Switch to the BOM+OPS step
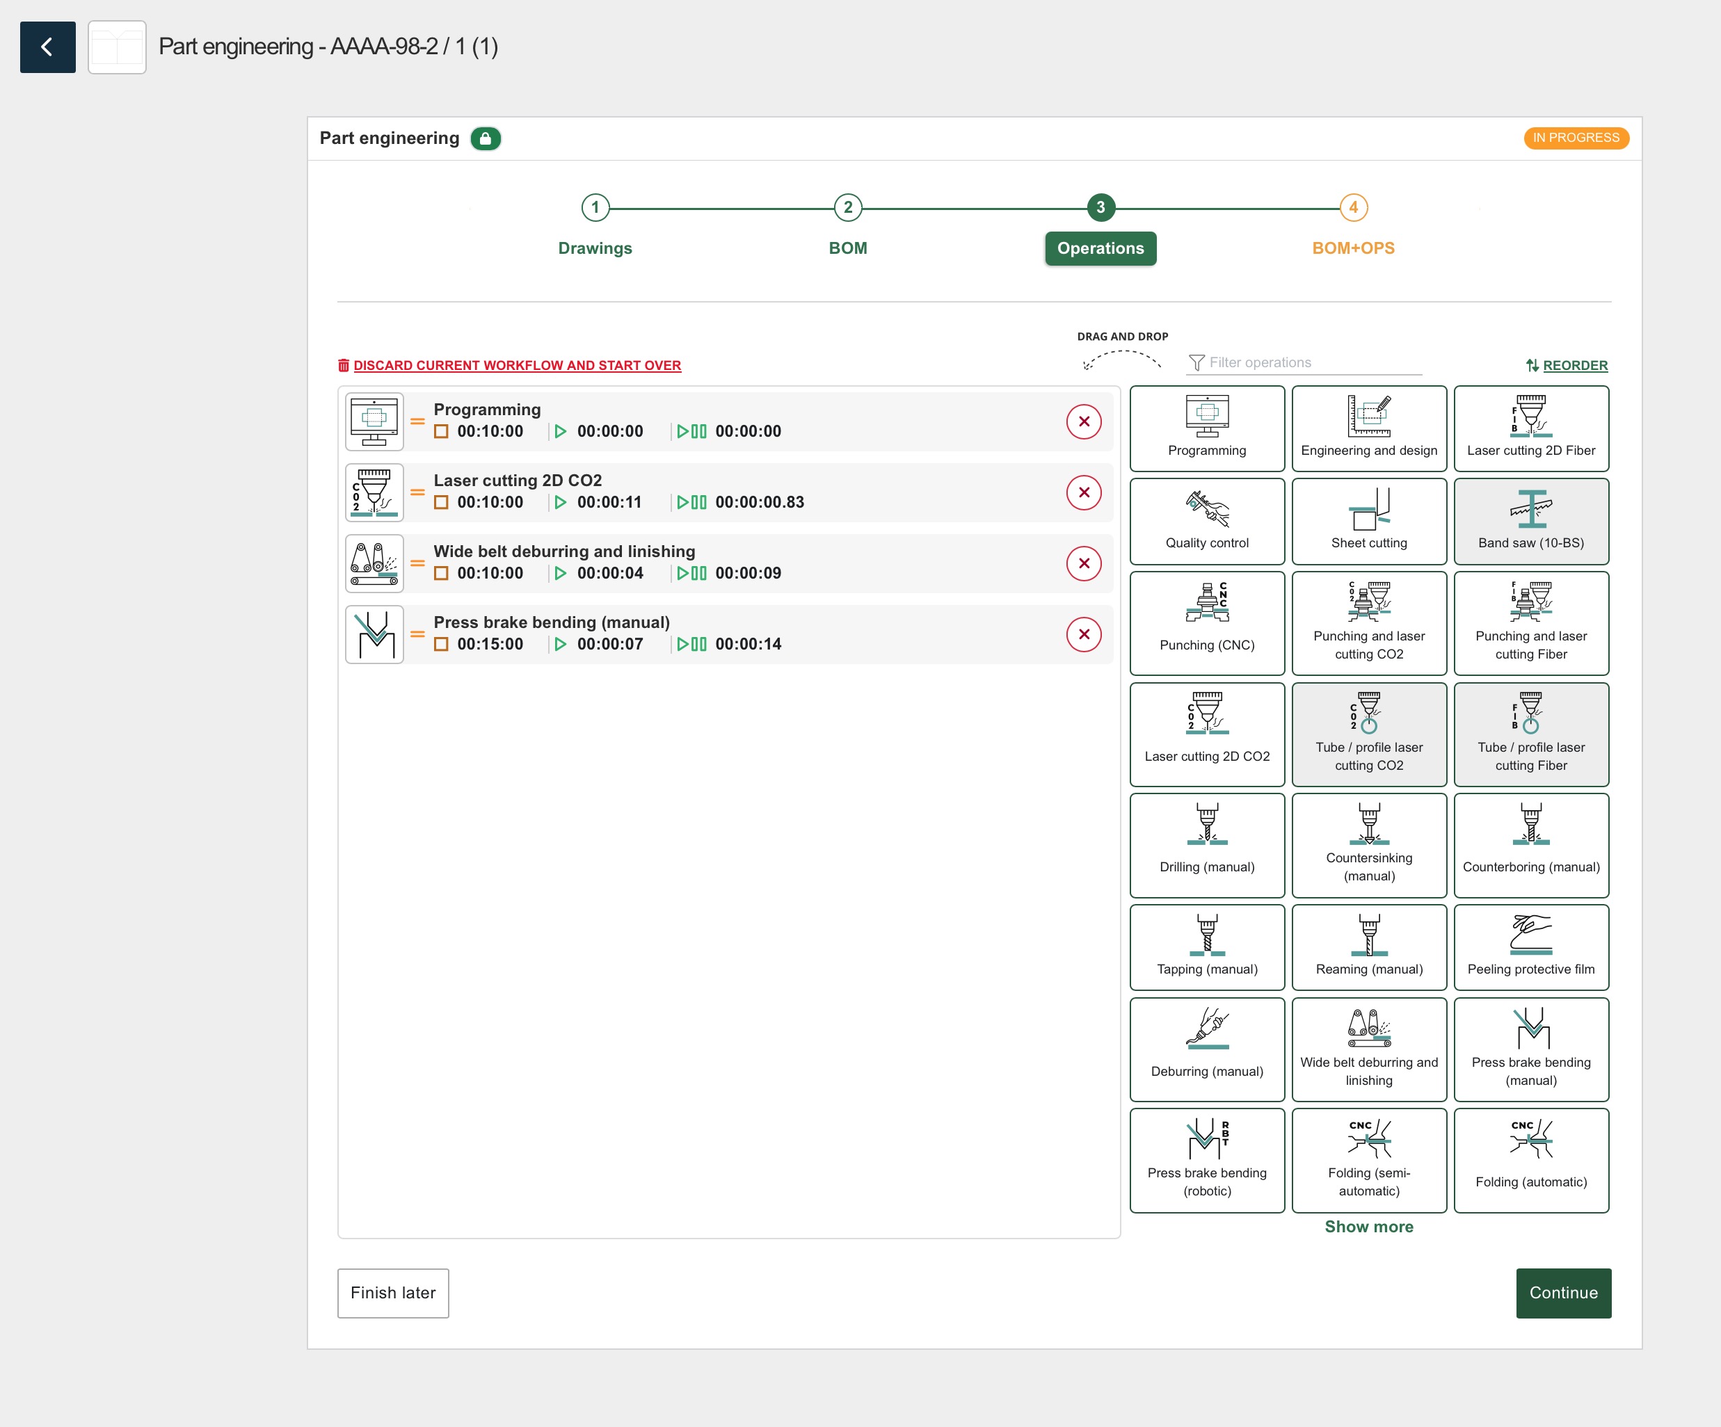The image size is (1721, 1427). (1353, 207)
